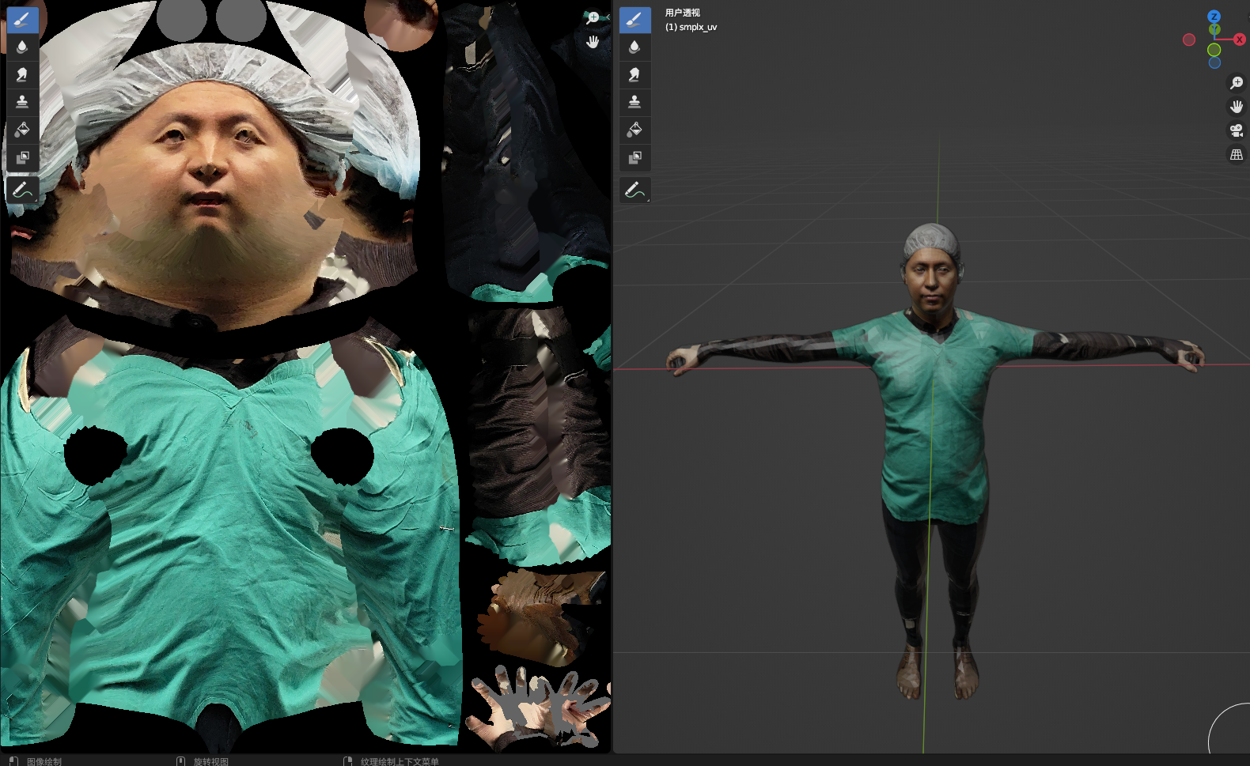Click the 用户透视 viewport label
The width and height of the screenshot is (1250, 766).
(x=683, y=13)
